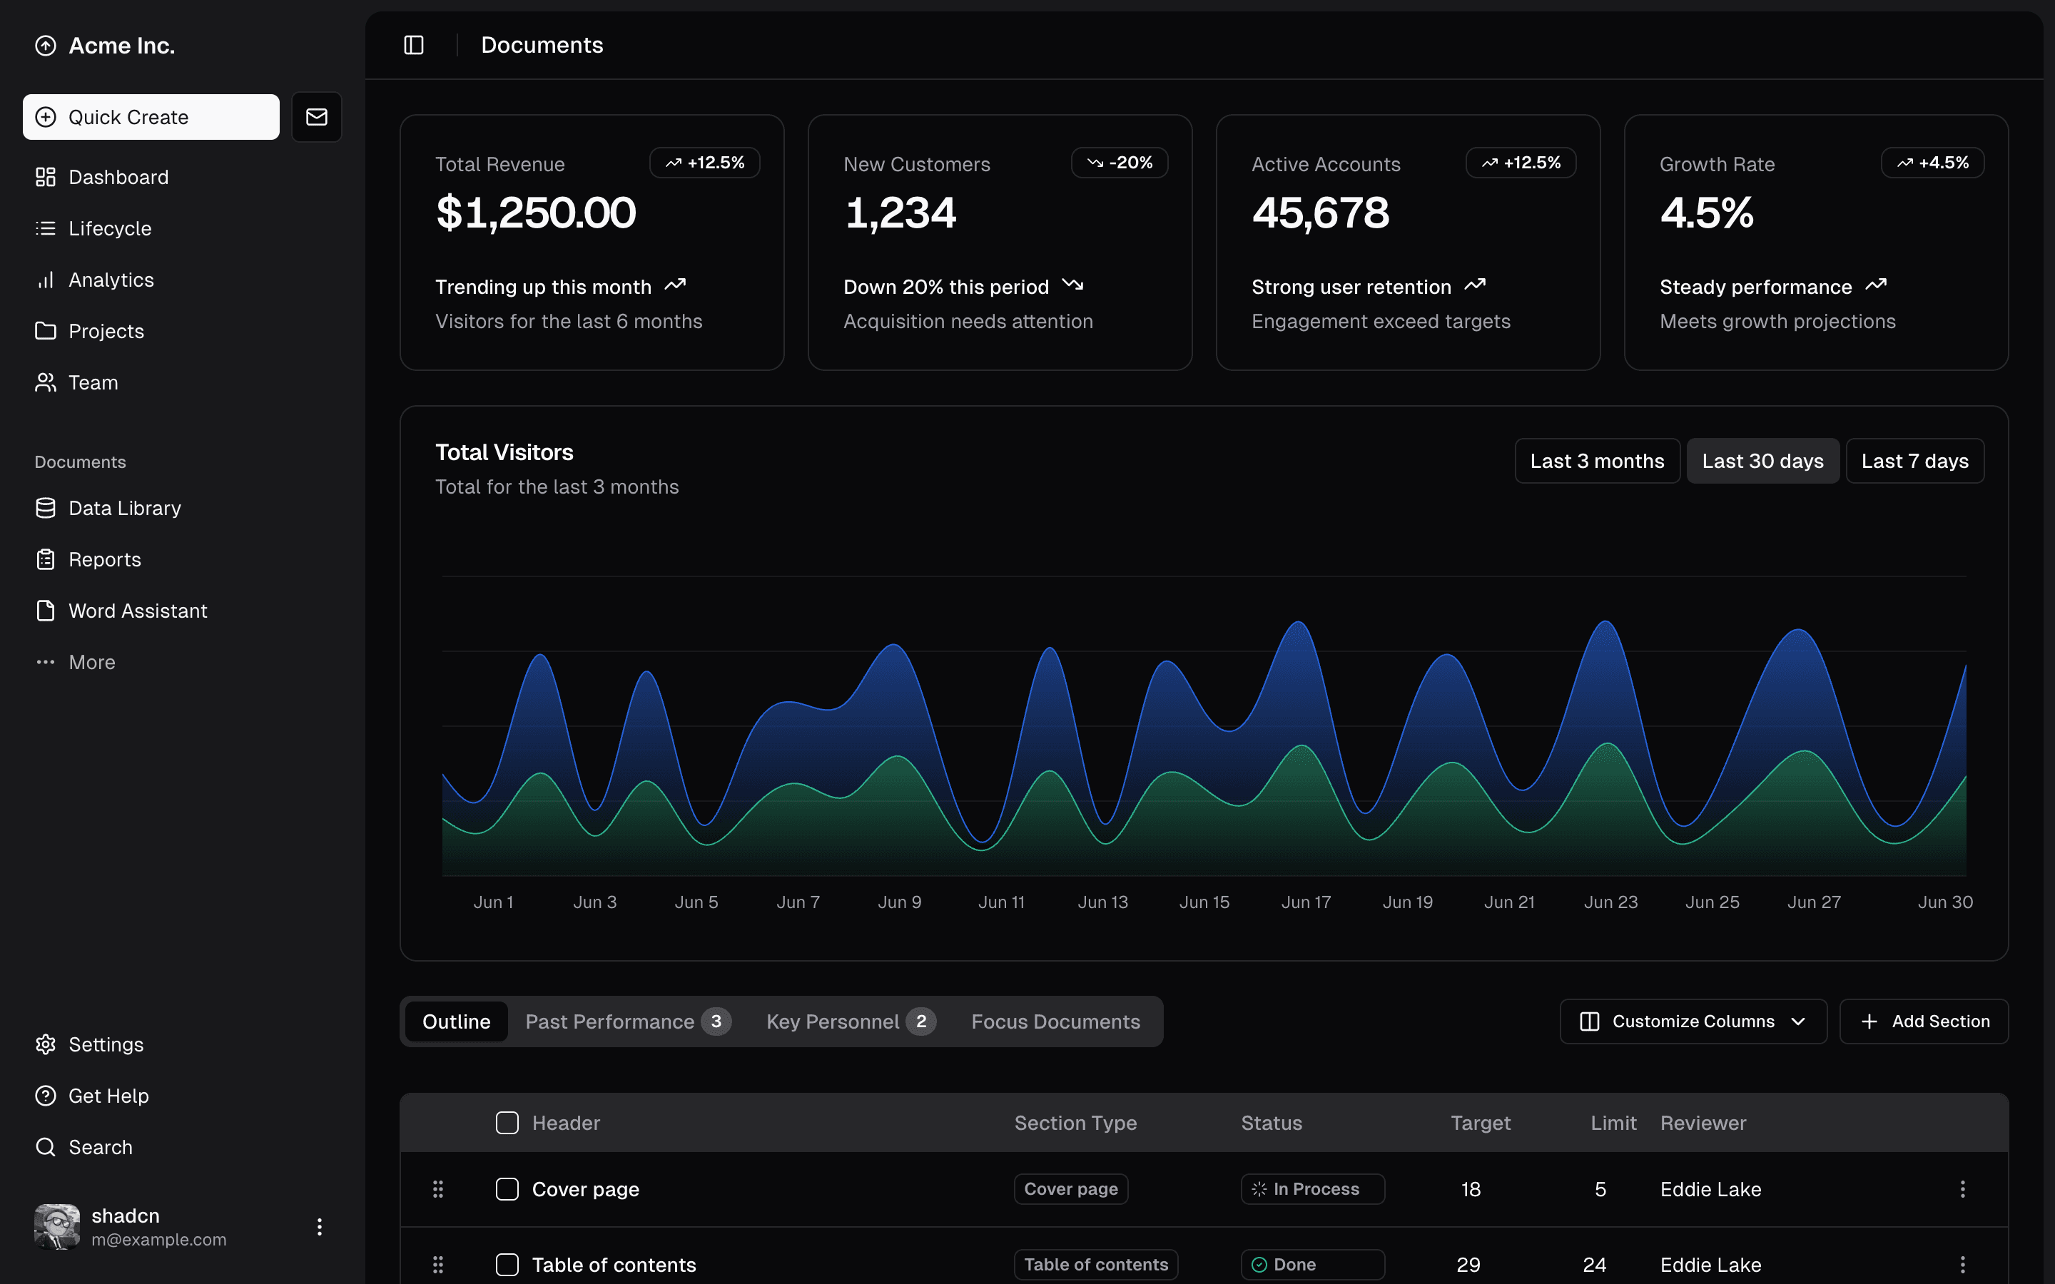Grab the Cover page drag handle

(x=438, y=1189)
